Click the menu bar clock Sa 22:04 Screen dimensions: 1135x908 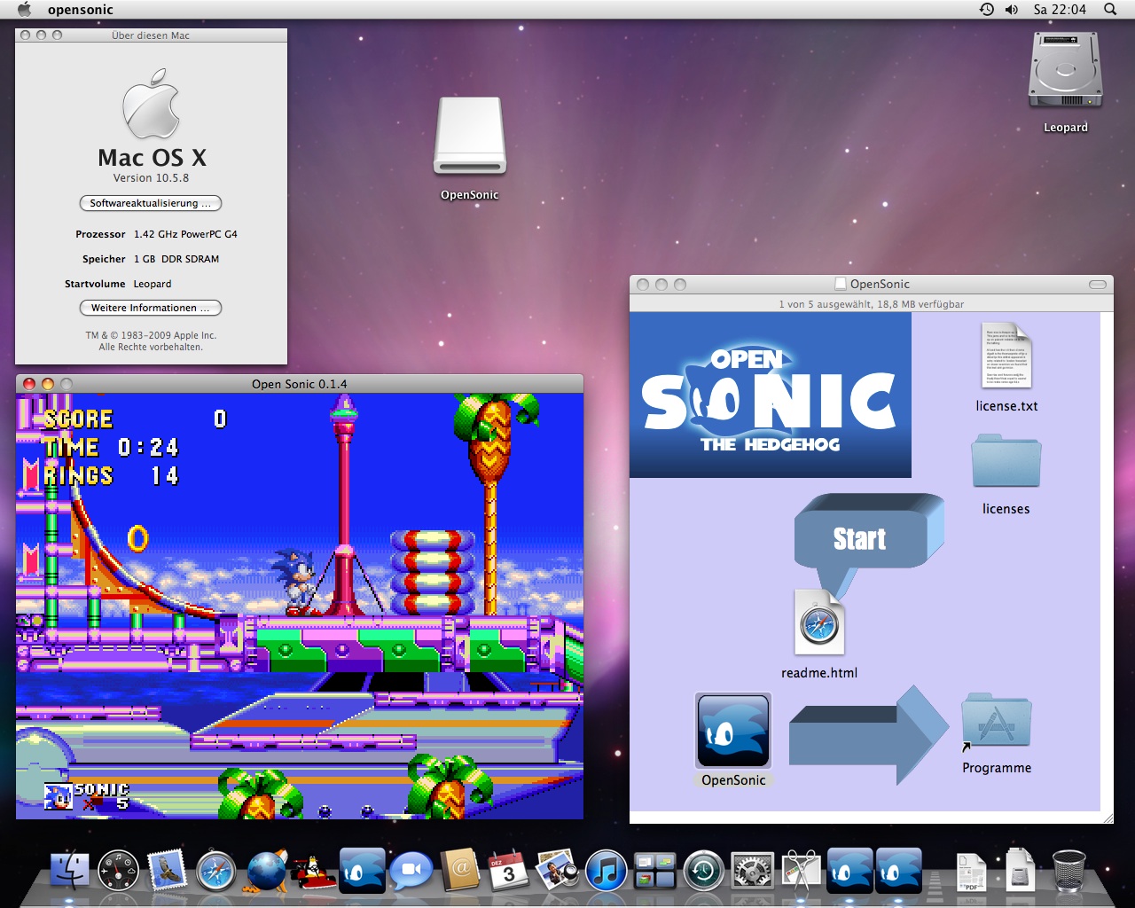(x=1060, y=10)
